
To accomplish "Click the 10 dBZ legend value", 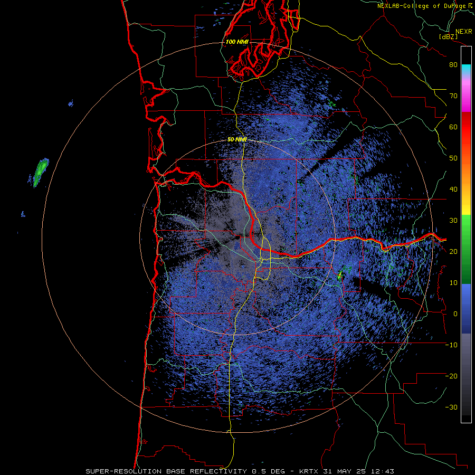I will [x=453, y=283].
